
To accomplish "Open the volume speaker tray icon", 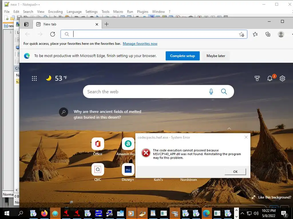I will tap(256, 213).
